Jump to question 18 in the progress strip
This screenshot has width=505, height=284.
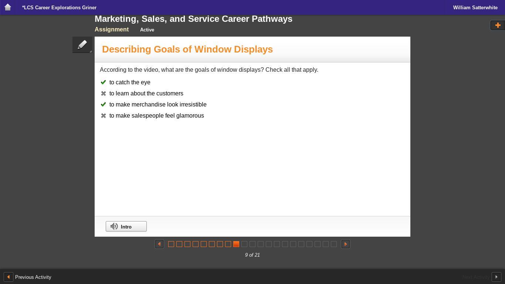[x=309, y=244]
